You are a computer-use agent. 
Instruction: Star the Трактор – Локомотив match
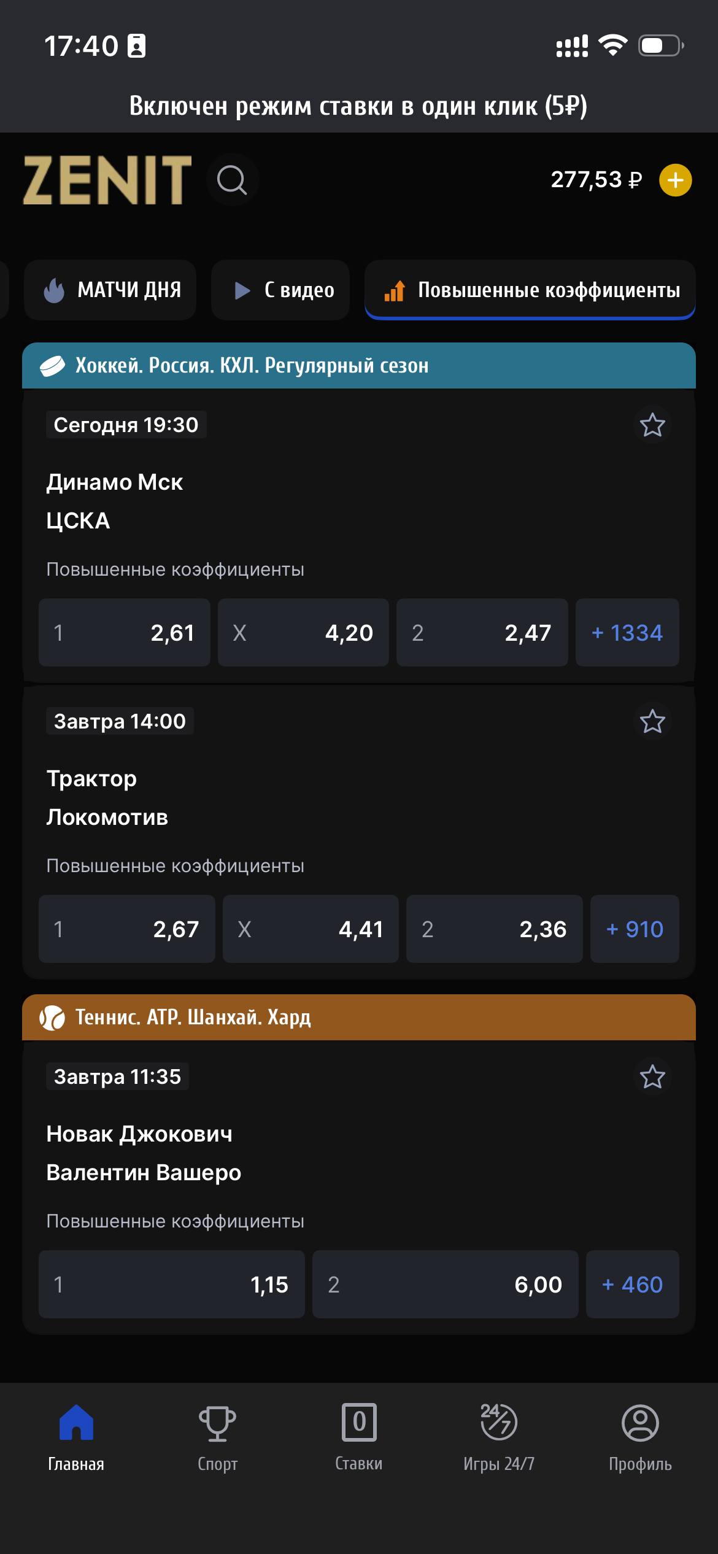652,721
